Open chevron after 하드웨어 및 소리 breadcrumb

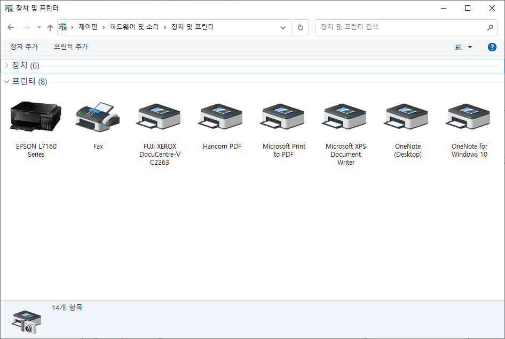(165, 27)
